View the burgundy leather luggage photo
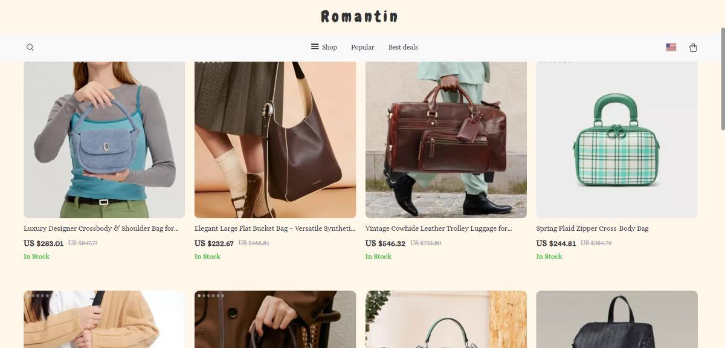725x348 pixels. pos(446,140)
